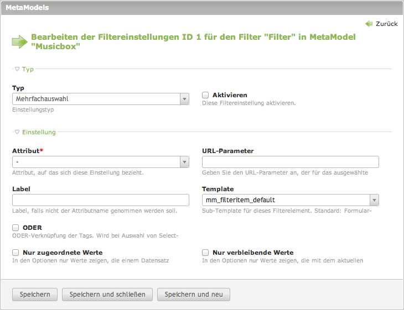Click the large green arrow heading icon
404x310 pixels.
[19, 42]
